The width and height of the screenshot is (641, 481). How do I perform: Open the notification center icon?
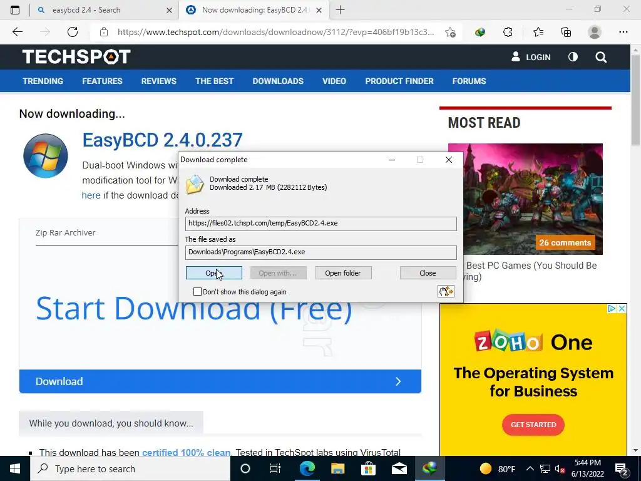[x=622, y=469]
